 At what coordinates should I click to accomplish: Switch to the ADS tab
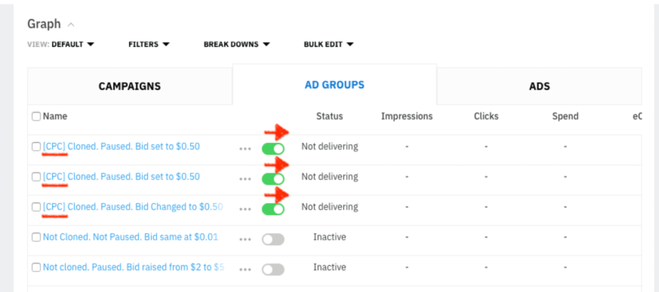539,86
